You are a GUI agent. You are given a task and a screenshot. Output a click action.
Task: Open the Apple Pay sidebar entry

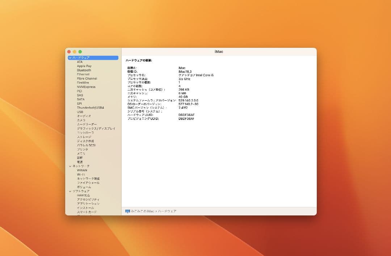point(84,66)
